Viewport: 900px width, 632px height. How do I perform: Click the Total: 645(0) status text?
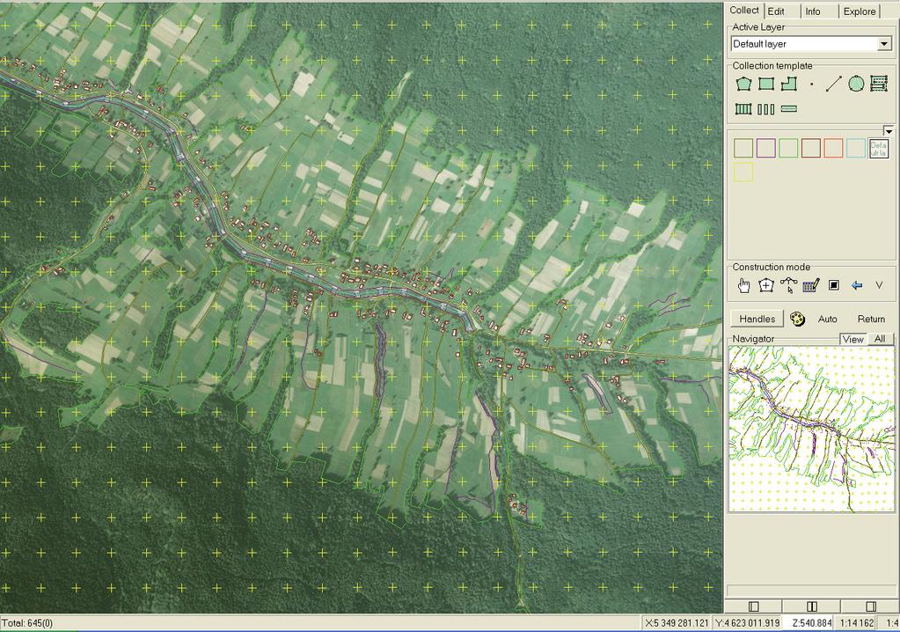click(27, 623)
